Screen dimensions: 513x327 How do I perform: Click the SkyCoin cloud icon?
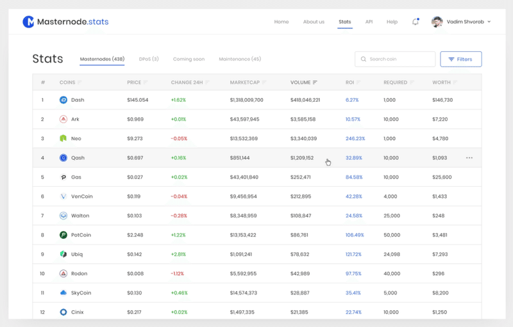(x=63, y=292)
